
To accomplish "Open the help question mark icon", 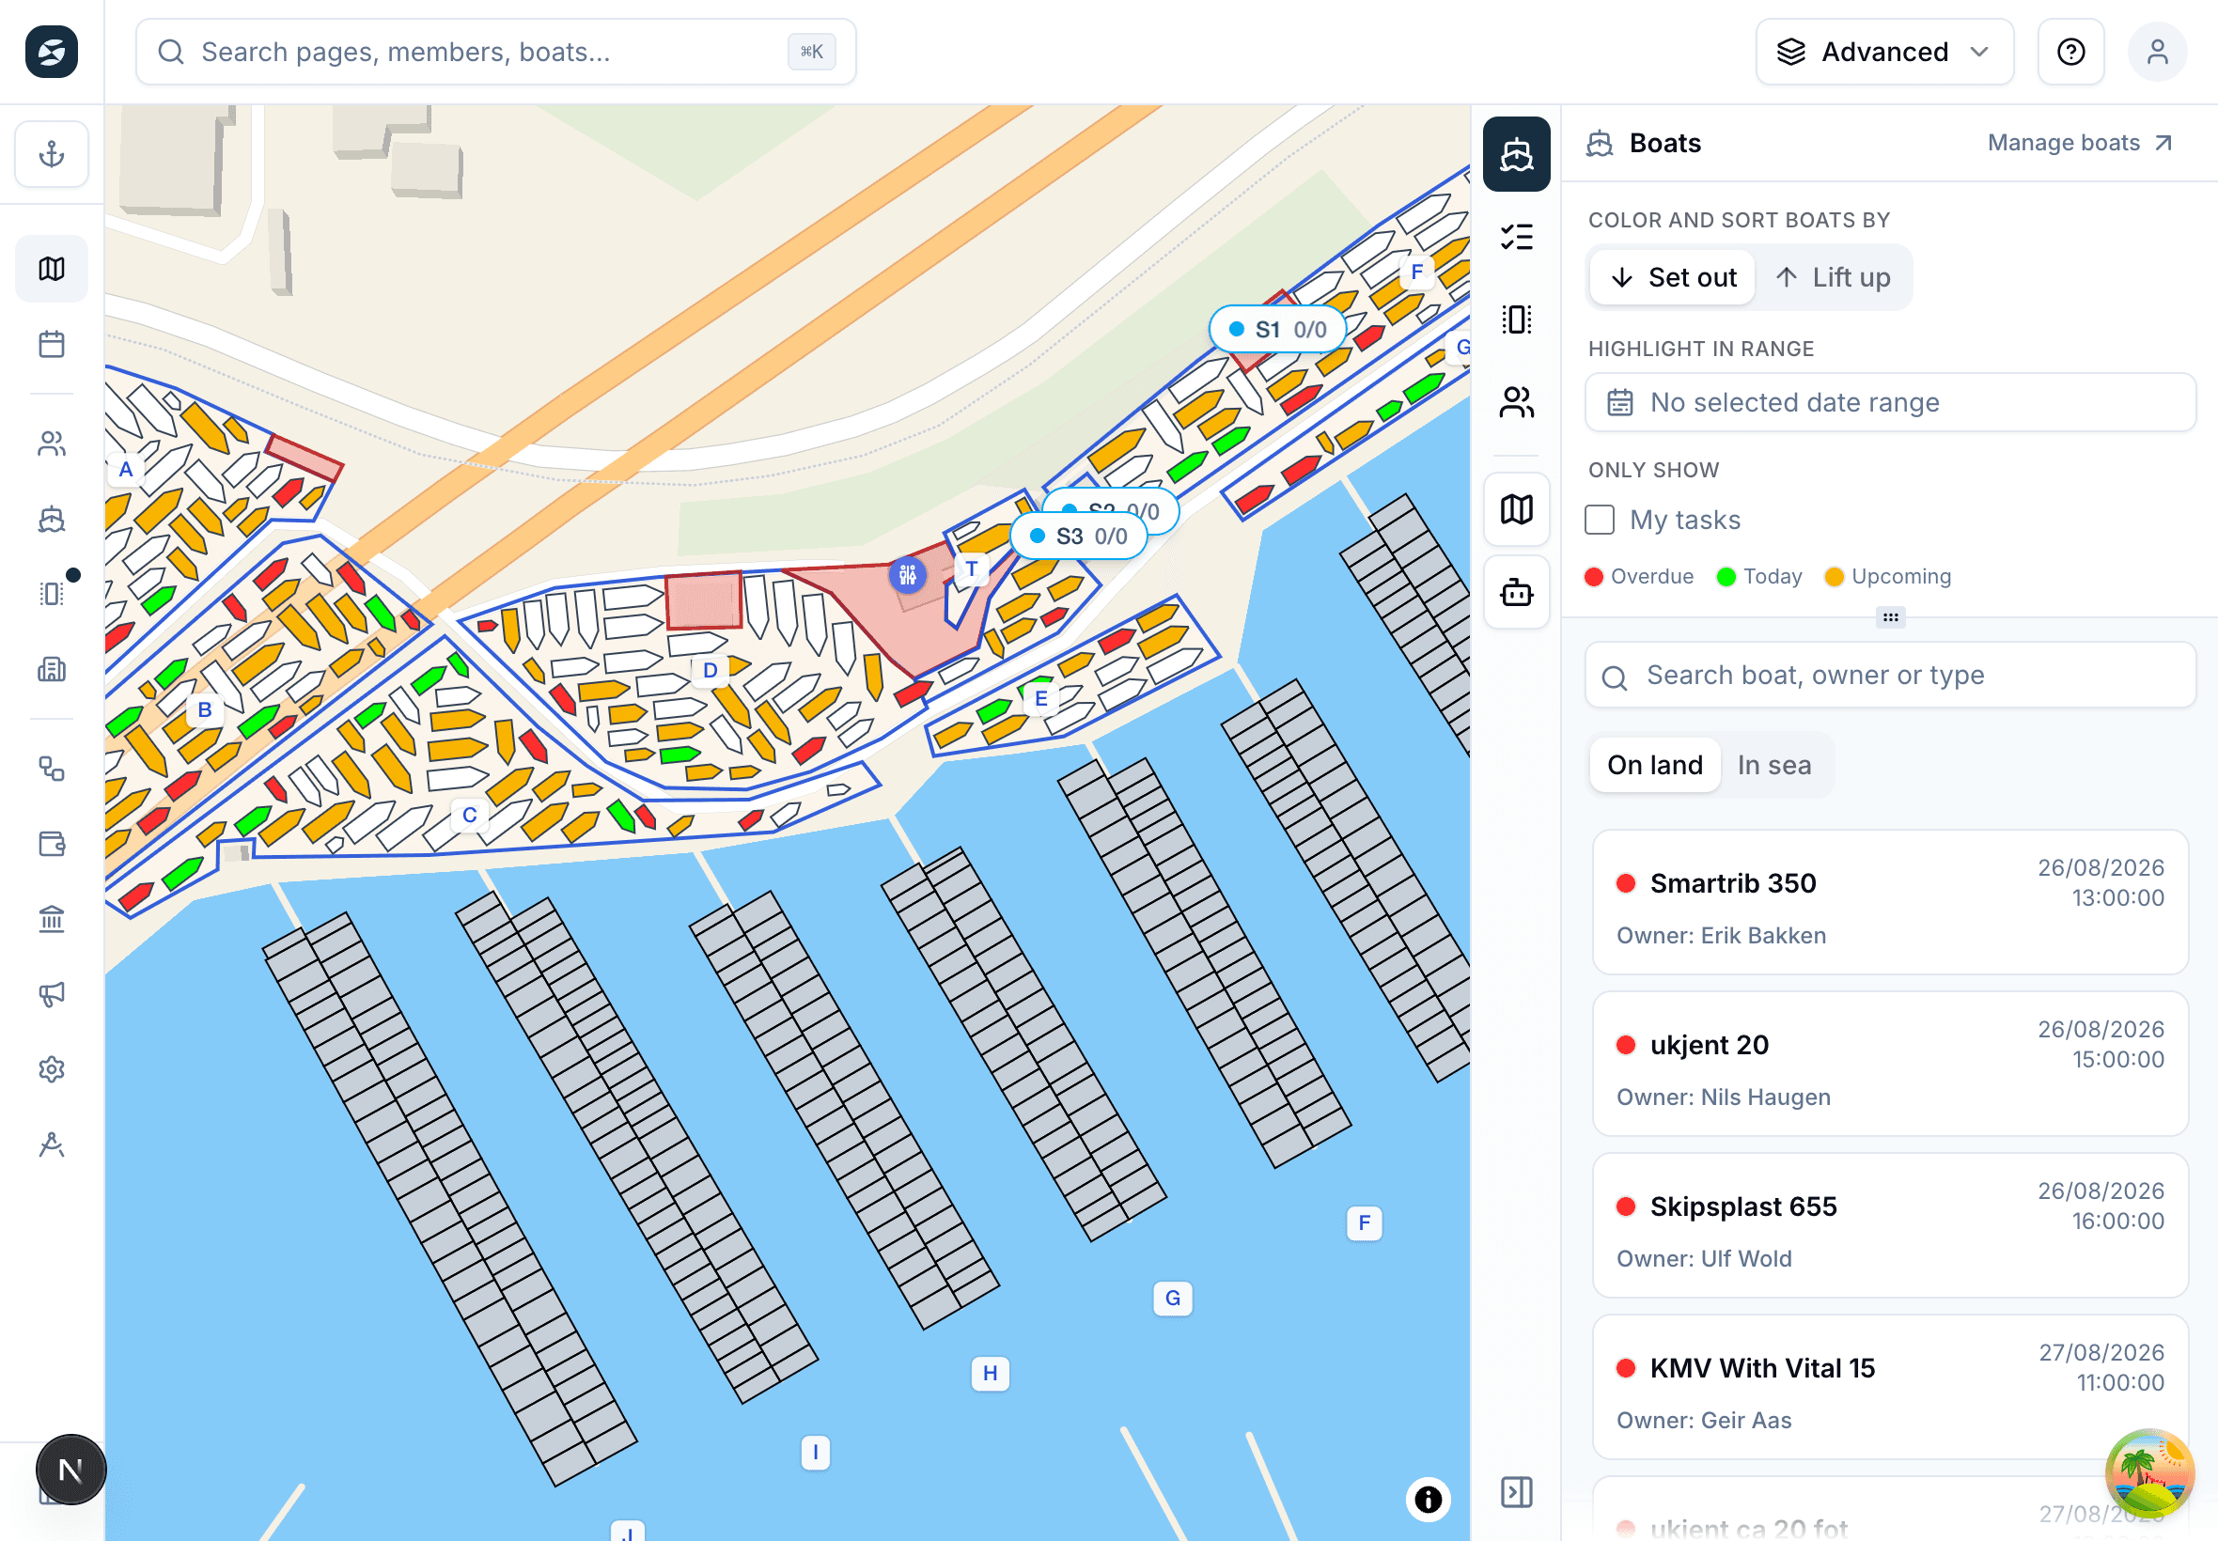I will 2070,51.
